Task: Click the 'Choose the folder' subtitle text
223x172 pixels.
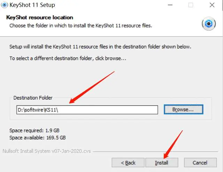Action: pyautogui.click(x=80, y=26)
